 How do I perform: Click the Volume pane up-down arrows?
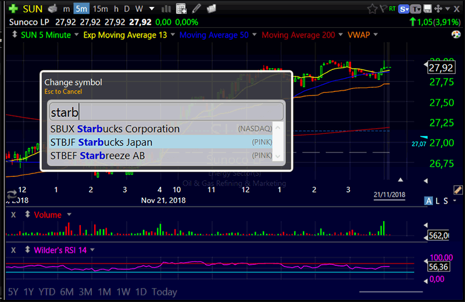(x=27, y=214)
